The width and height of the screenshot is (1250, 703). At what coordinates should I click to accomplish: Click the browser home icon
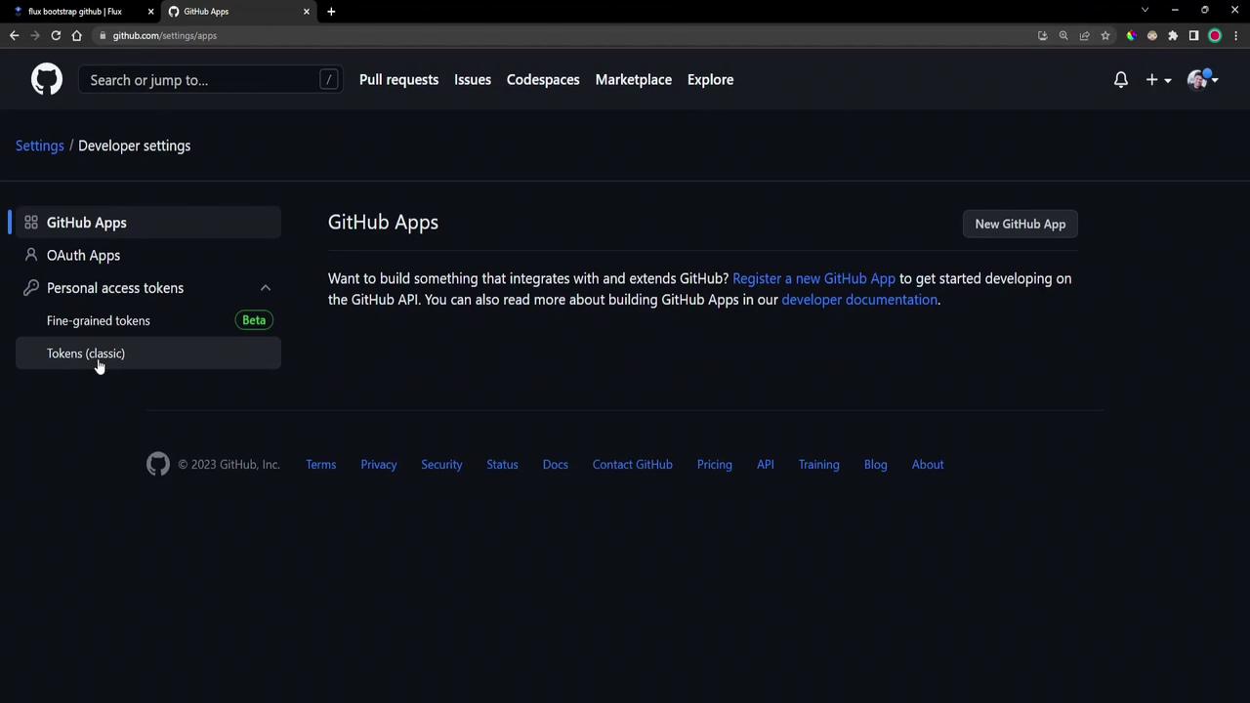coord(77,35)
